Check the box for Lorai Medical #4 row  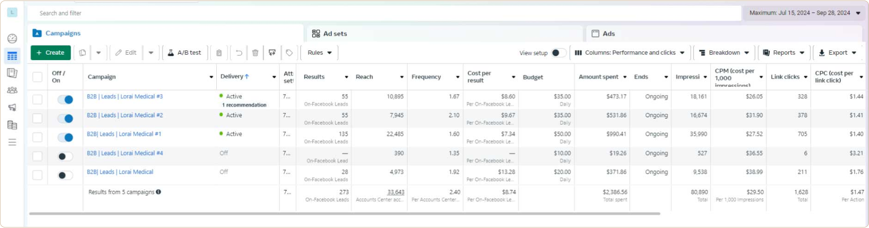(x=37, y=156)
